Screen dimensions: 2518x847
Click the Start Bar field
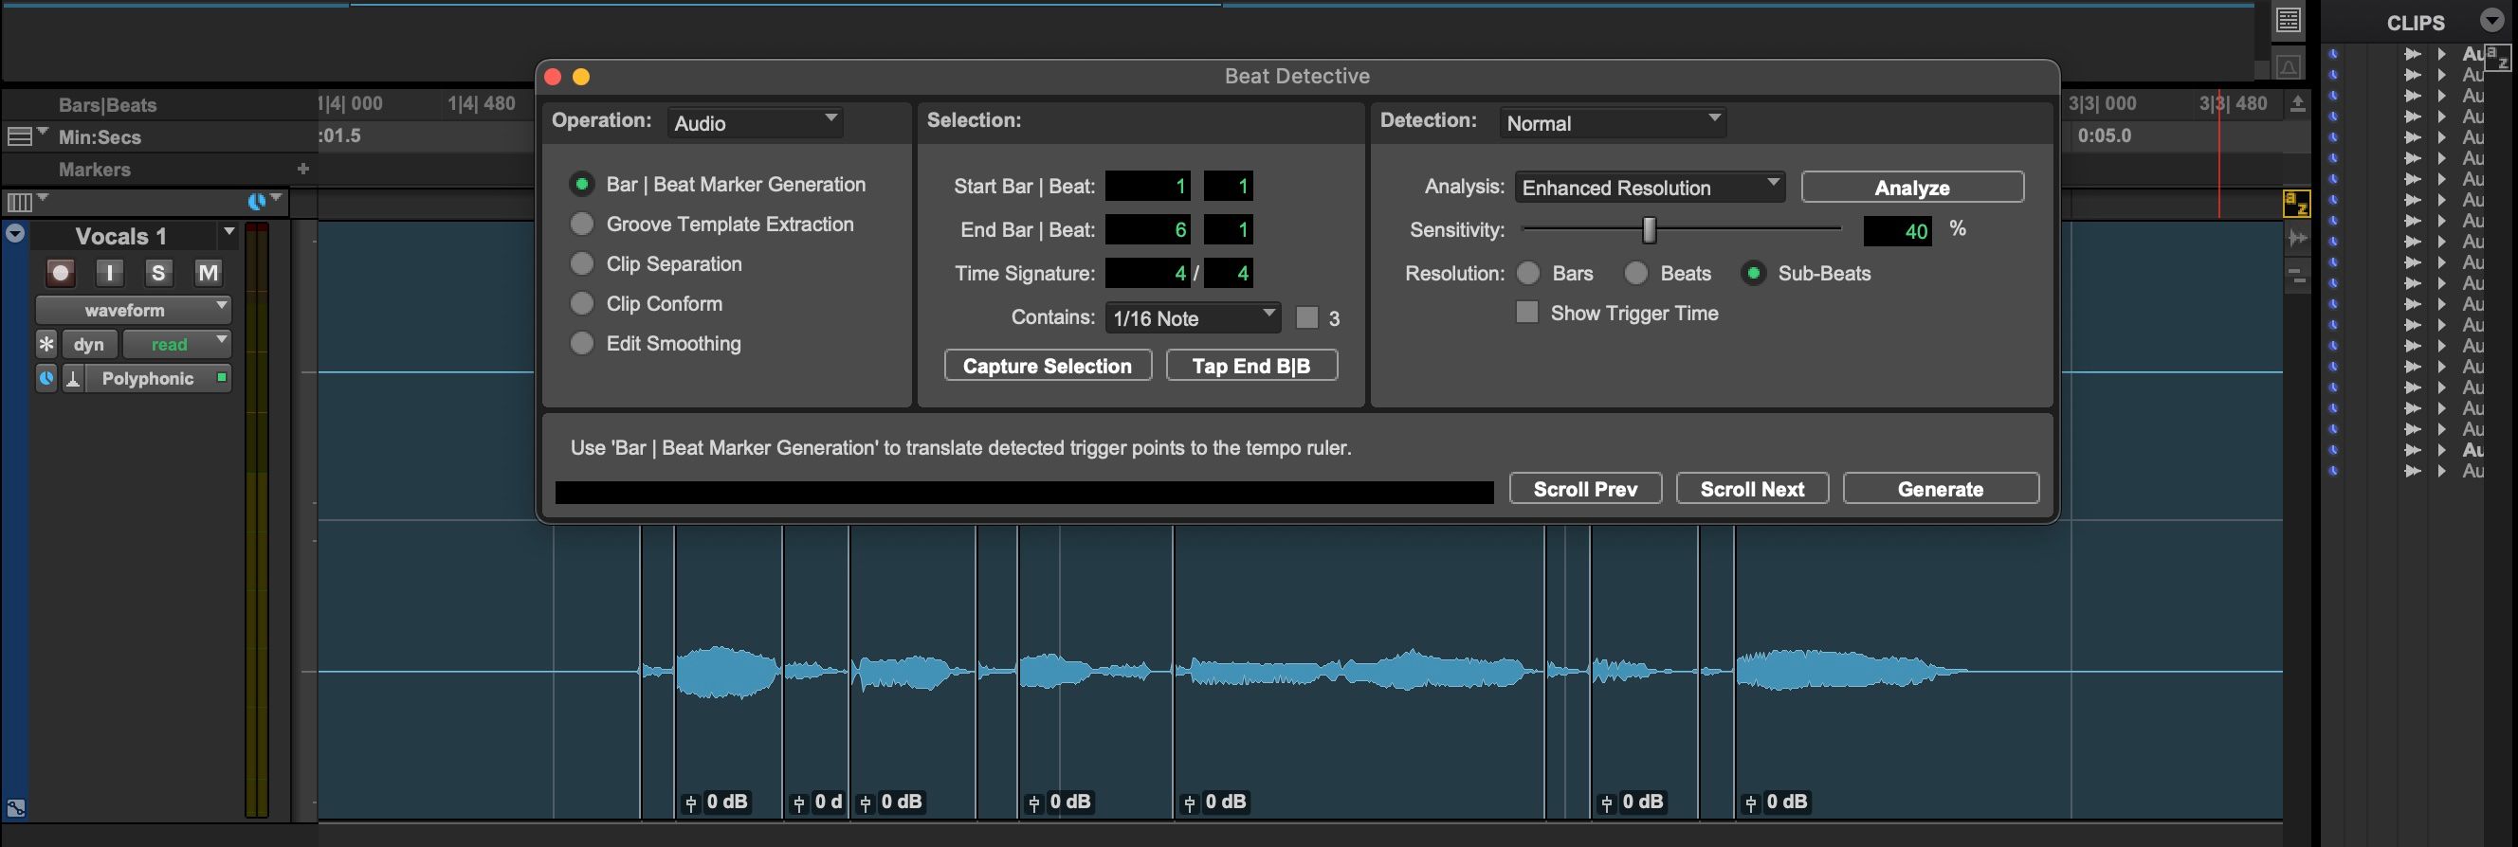click(x=1147, y=186)
